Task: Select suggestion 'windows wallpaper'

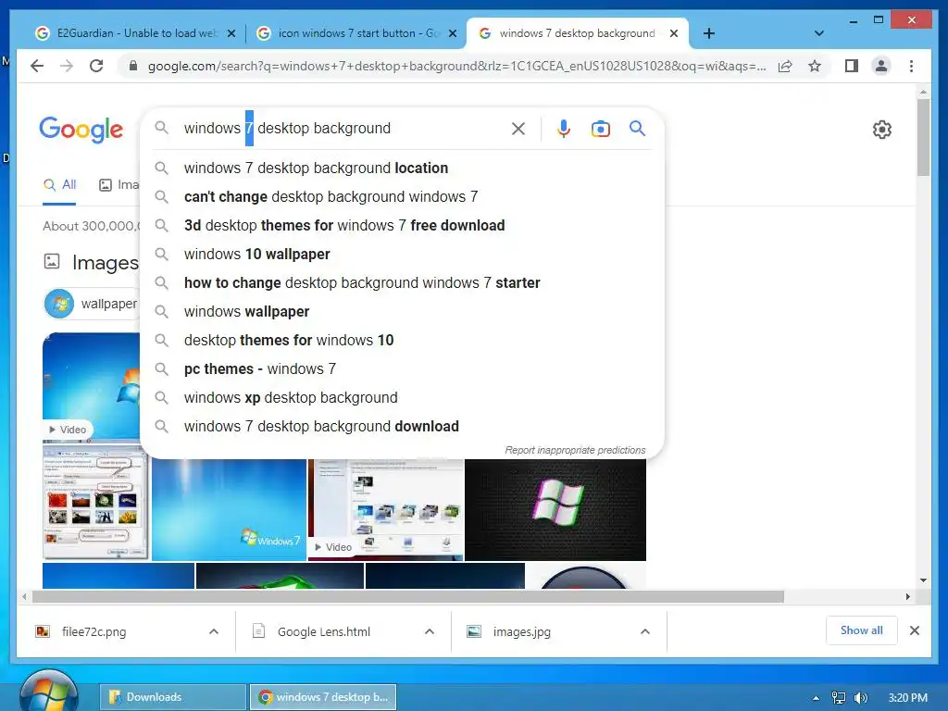Action: coord(402,311)
